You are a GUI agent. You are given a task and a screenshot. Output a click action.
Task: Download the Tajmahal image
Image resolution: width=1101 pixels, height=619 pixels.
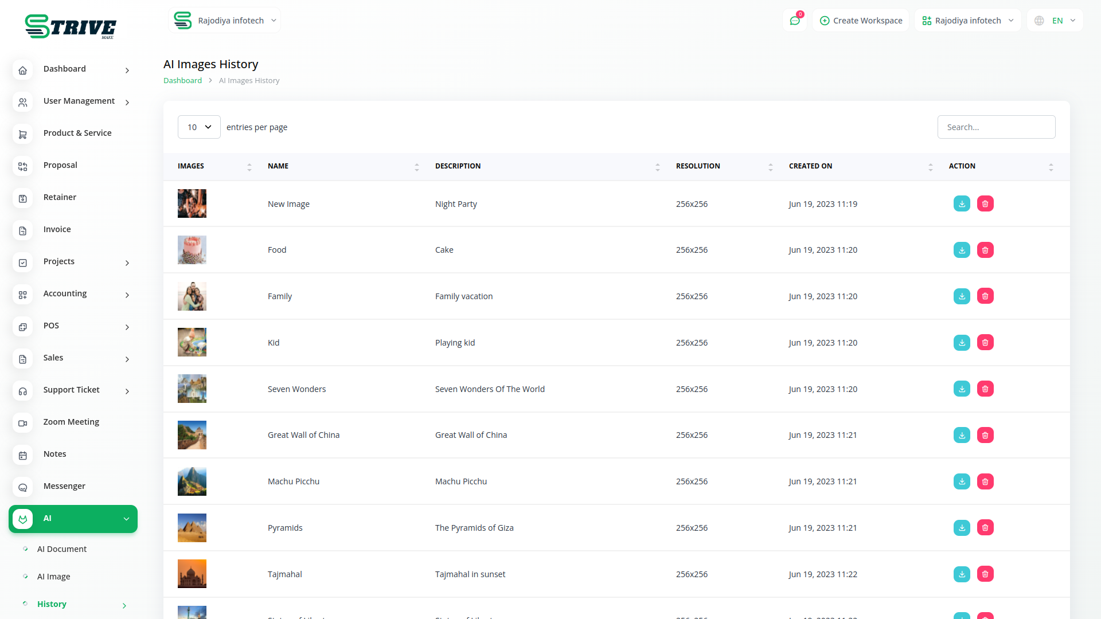click(x=962, y=574)
